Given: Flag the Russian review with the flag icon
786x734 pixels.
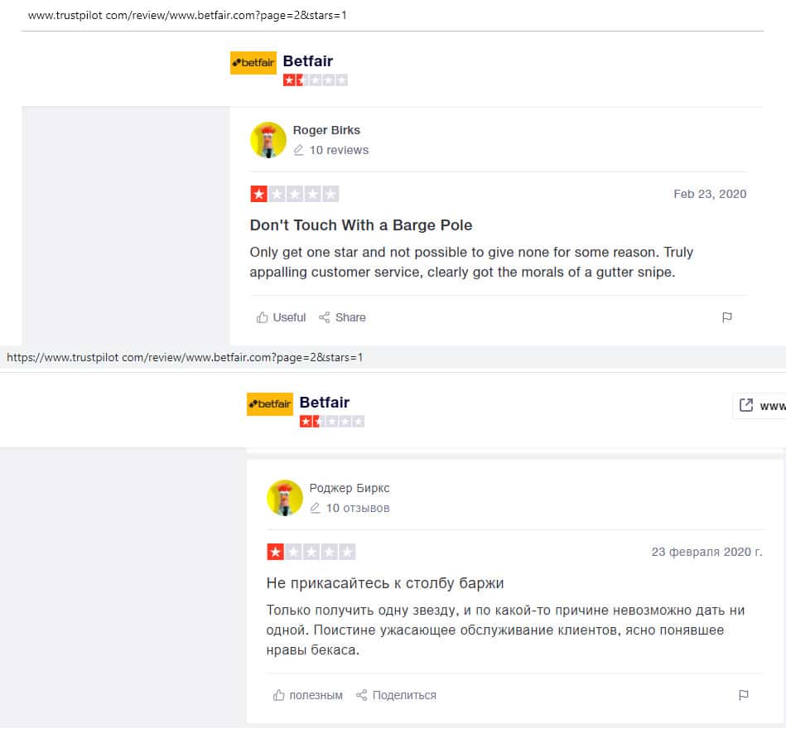Looking at the screenshot, I should point(744,695).
